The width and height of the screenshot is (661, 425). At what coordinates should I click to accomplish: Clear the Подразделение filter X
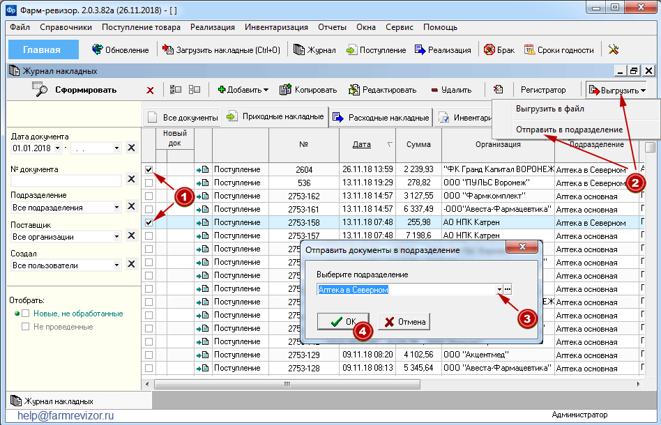point(132,206)
